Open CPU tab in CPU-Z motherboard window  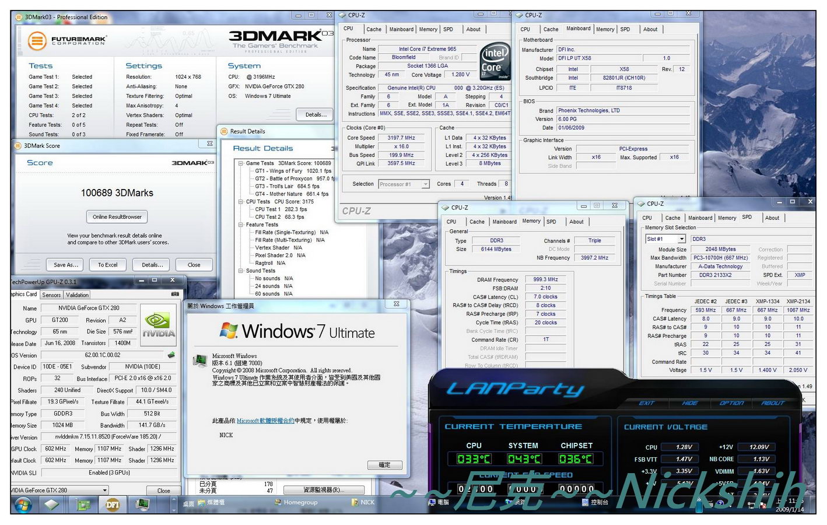pos(525,29)
